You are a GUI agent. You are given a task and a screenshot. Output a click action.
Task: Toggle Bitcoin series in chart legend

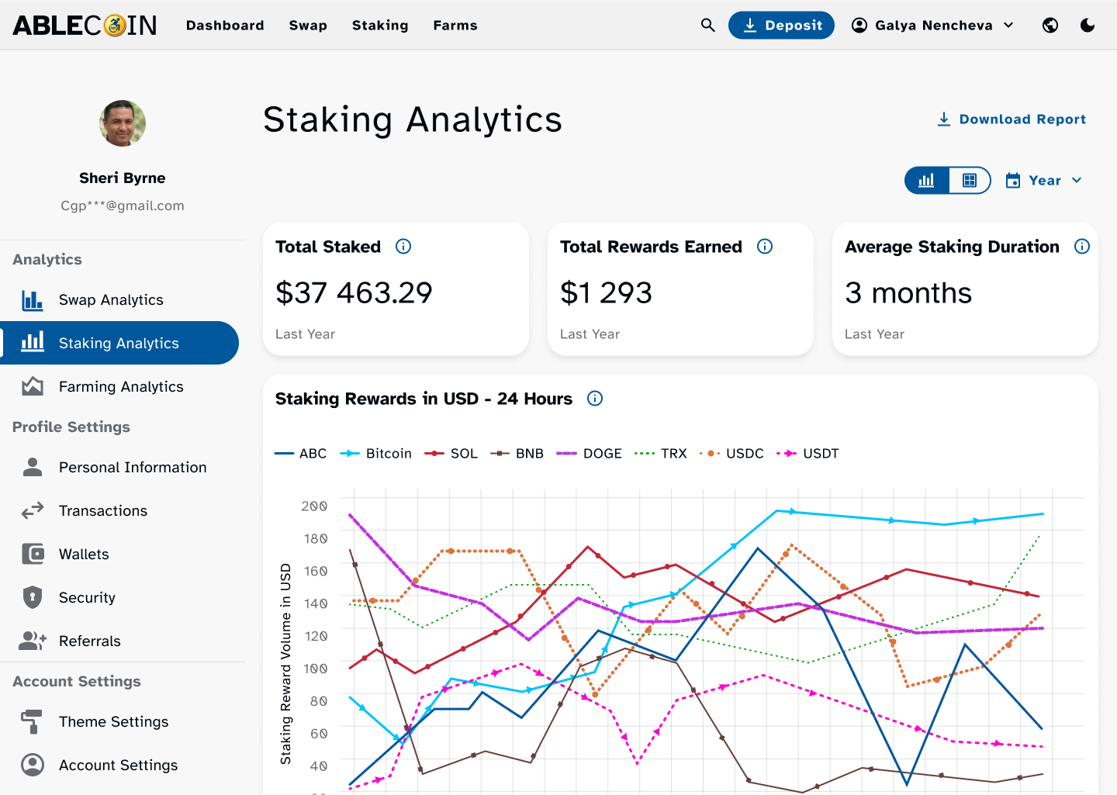tap(376, 454)
